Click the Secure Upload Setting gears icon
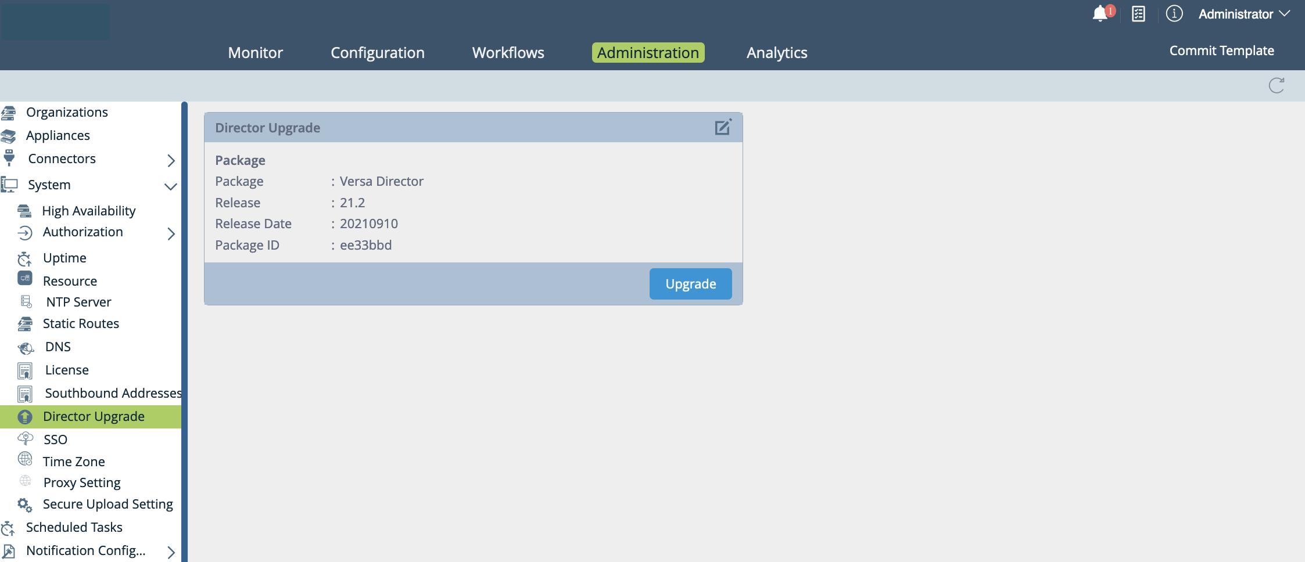Viewport: 1305px width, 562px height. (x=24, y=505)
